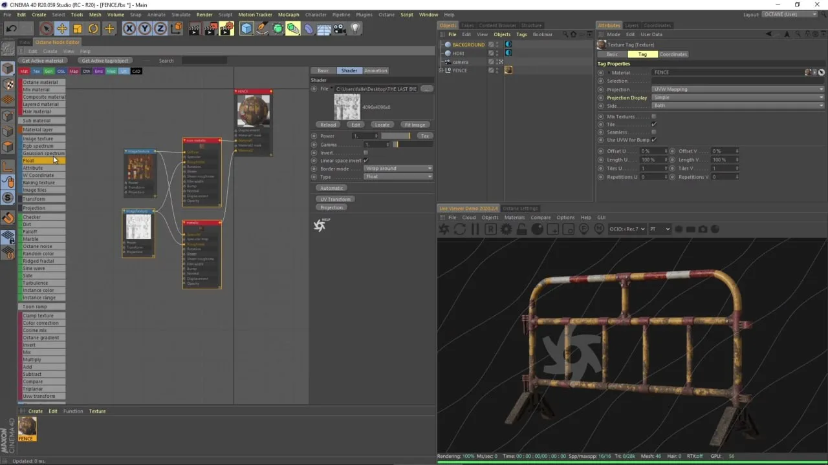828x465 pixels.
Task: Pause rendering in Live Viewer
Action: click(475, 229)
